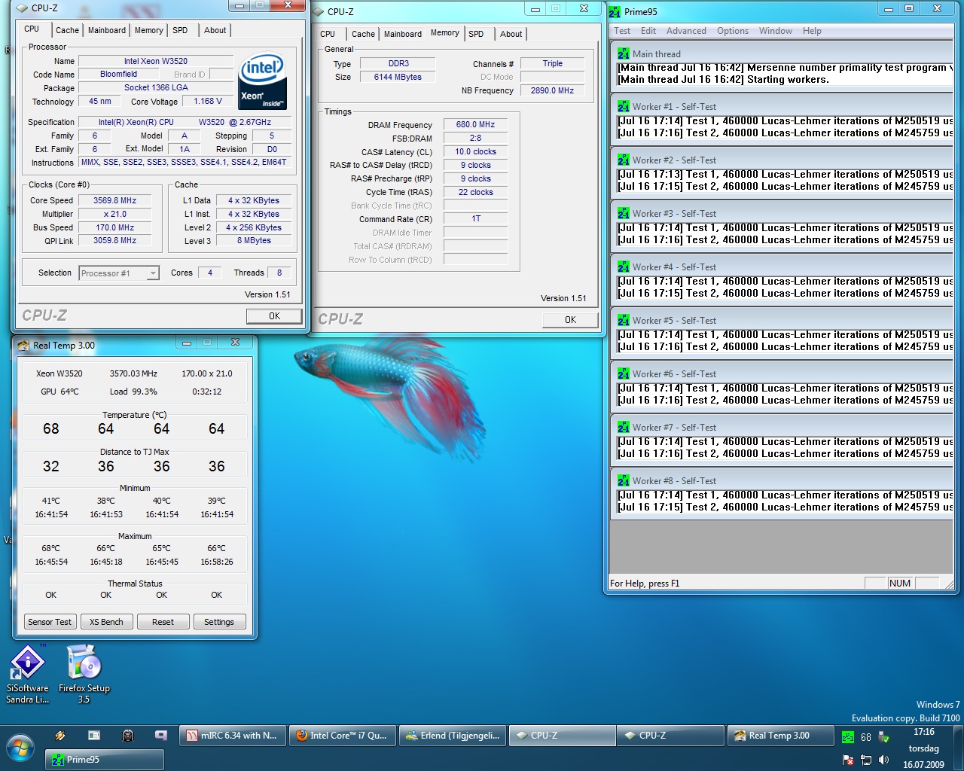This screenshot has height=771, width=964.
Task: Switch to Erlend messenger taskbar button
Action: pyautogui.click(x=452, y=736)
